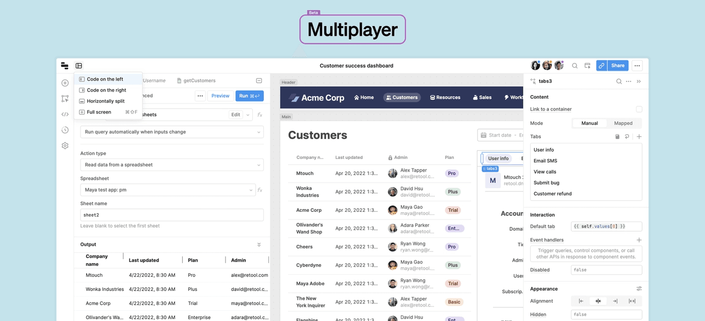Viewport: 705px width, 321px height.
Task: Add an event handler with plus icon
Action: click(639, 240)
